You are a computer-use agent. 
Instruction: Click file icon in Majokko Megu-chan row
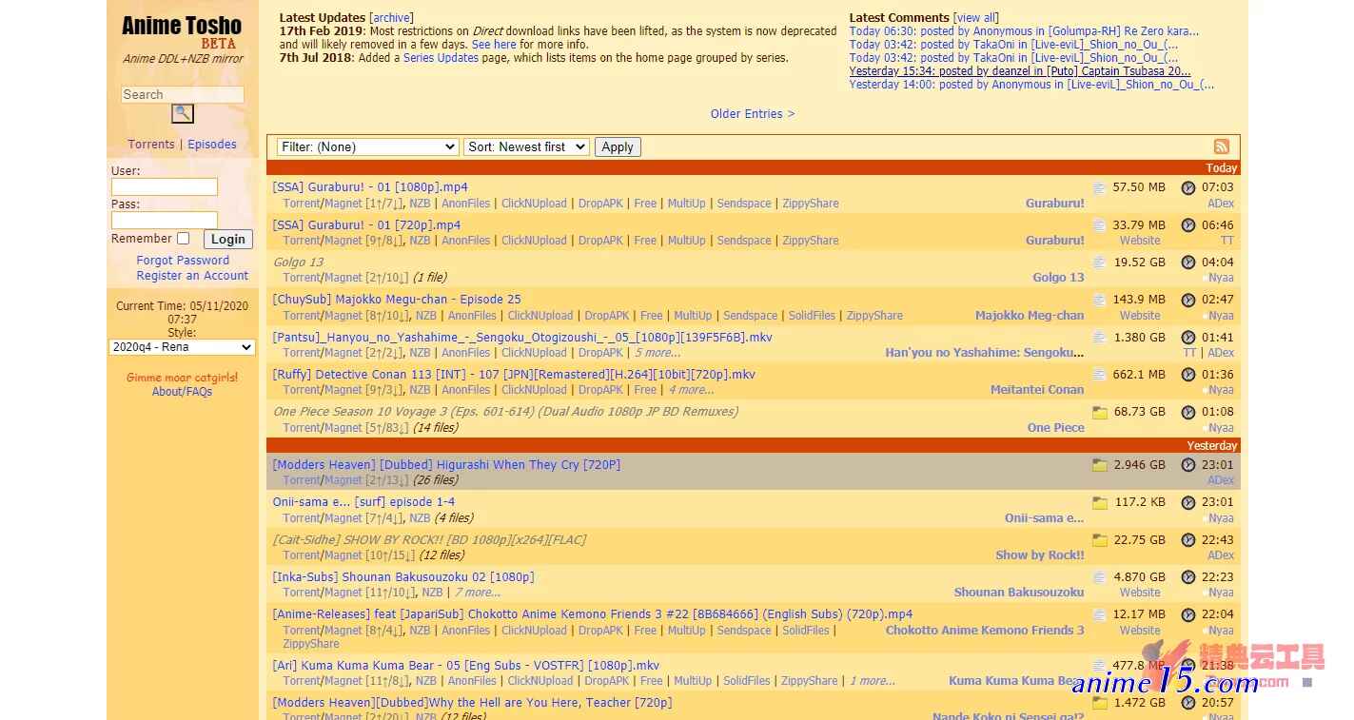click(x=1100, y=301)
